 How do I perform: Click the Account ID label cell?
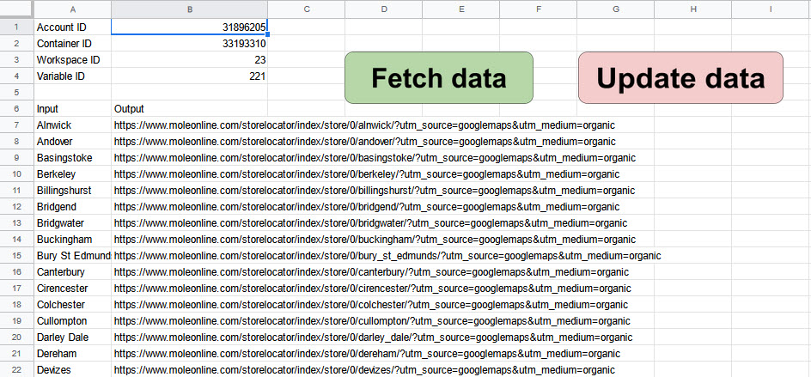(72, 27)
